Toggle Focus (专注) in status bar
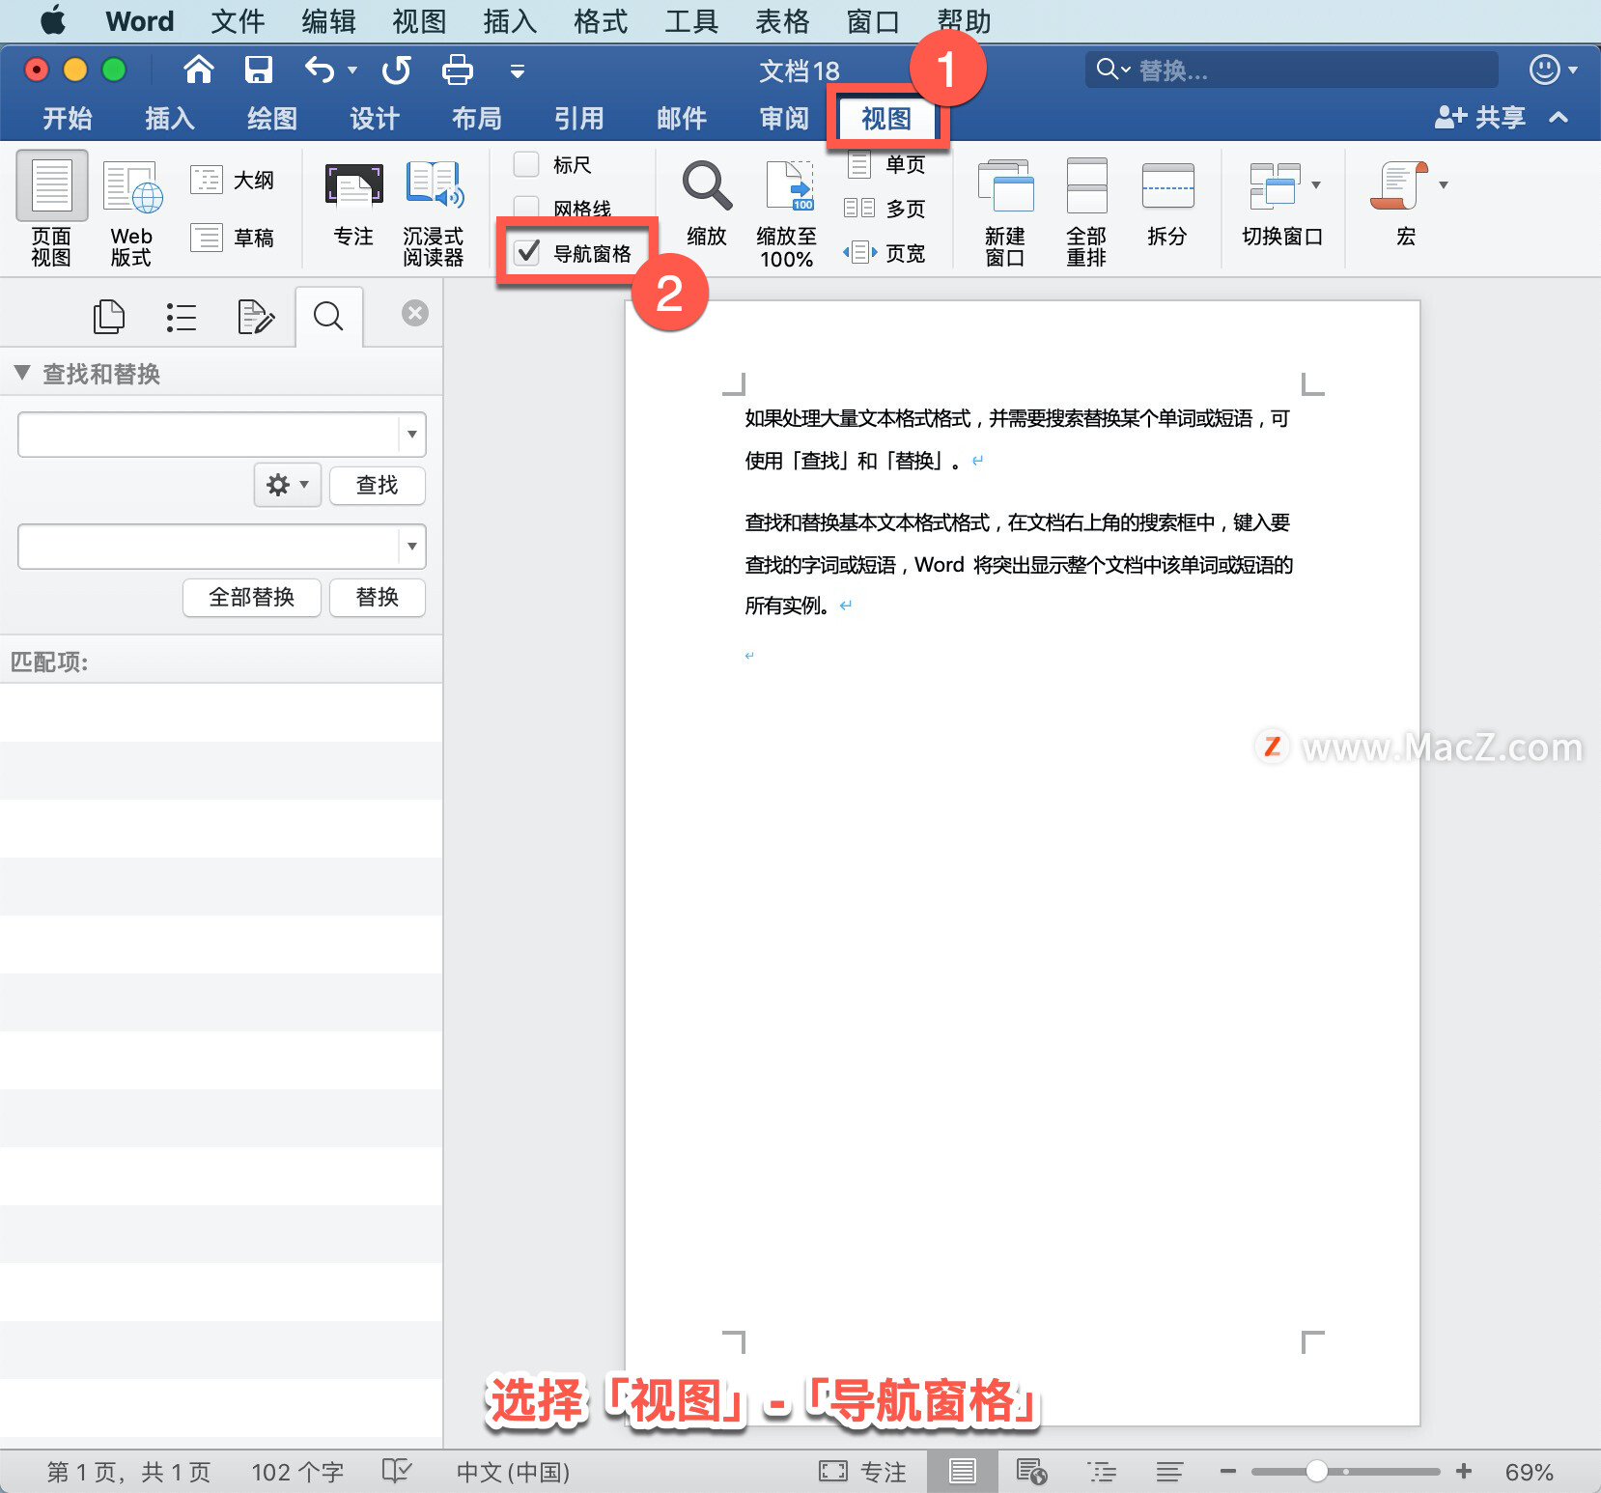Screen dimensions: 1601x1493 tap(862, 1472)
